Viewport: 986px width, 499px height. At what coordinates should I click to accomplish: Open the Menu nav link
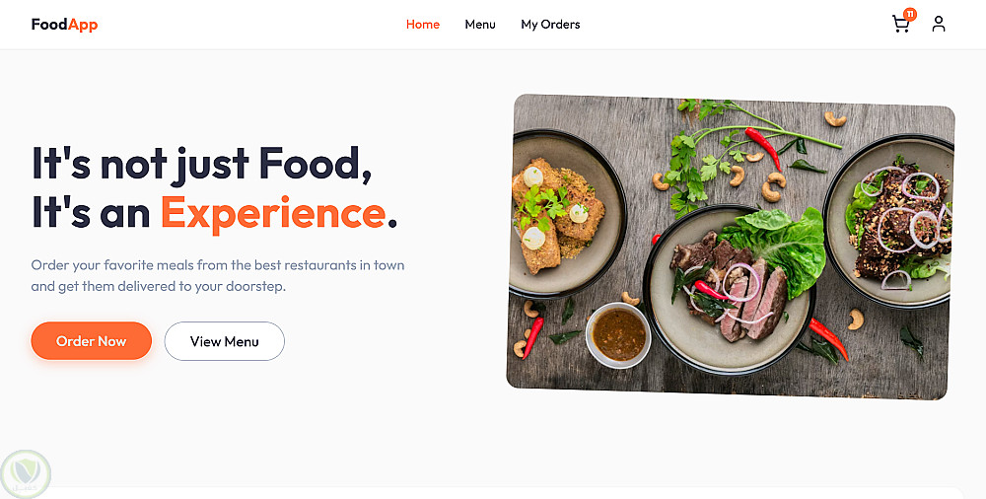[480, 25]
